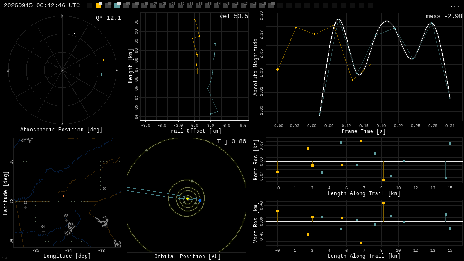The height and width of the screenshot is (261, 464).
Task: Click the station 20 indicator square
Action: pyautogui.click(x=271, y=5)
